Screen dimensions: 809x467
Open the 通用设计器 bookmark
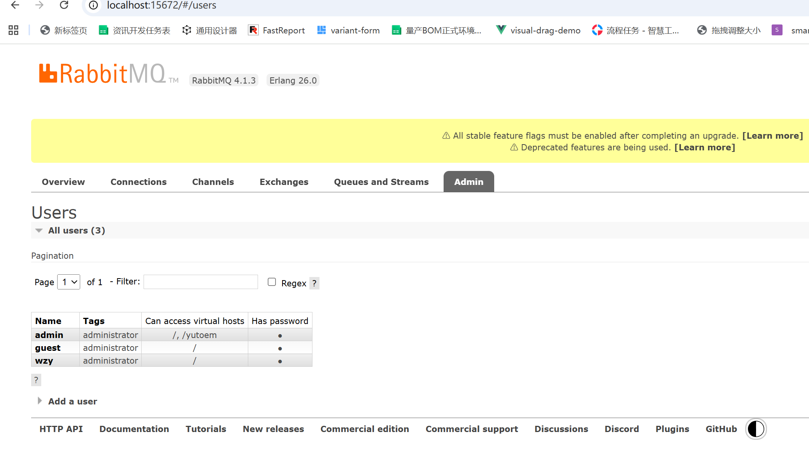point(210,30)
